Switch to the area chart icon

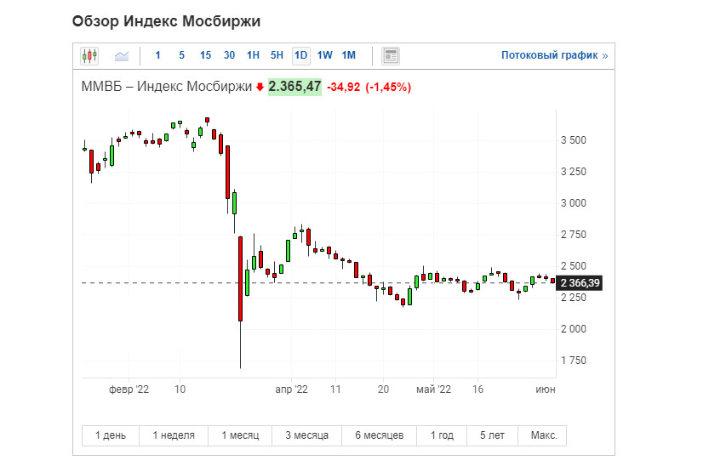pos(122,56)
